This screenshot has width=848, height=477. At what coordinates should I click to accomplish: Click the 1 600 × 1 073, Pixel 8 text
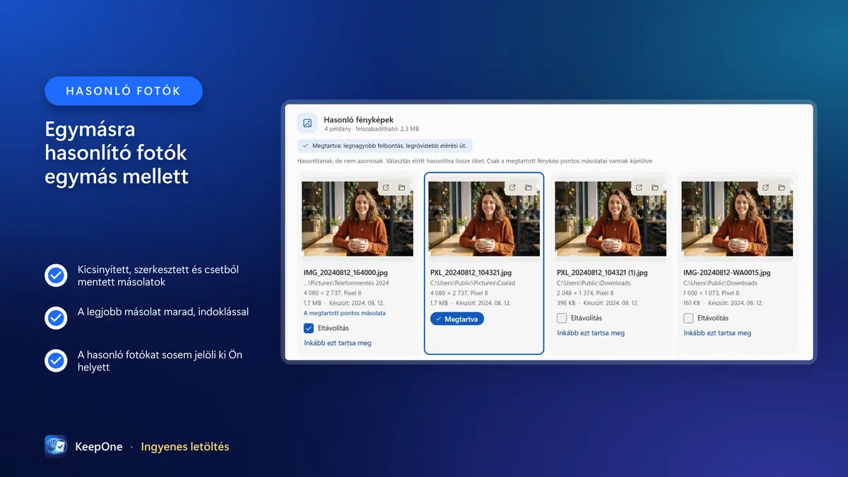pyautogui.click(x=712, y=293)
